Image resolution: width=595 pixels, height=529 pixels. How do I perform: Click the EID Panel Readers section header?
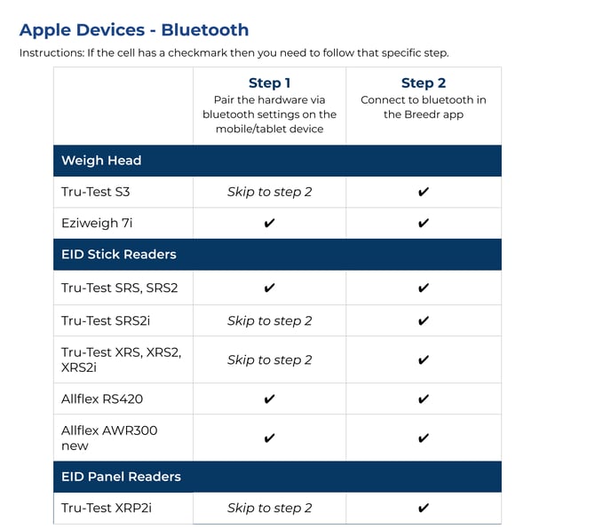121,477
